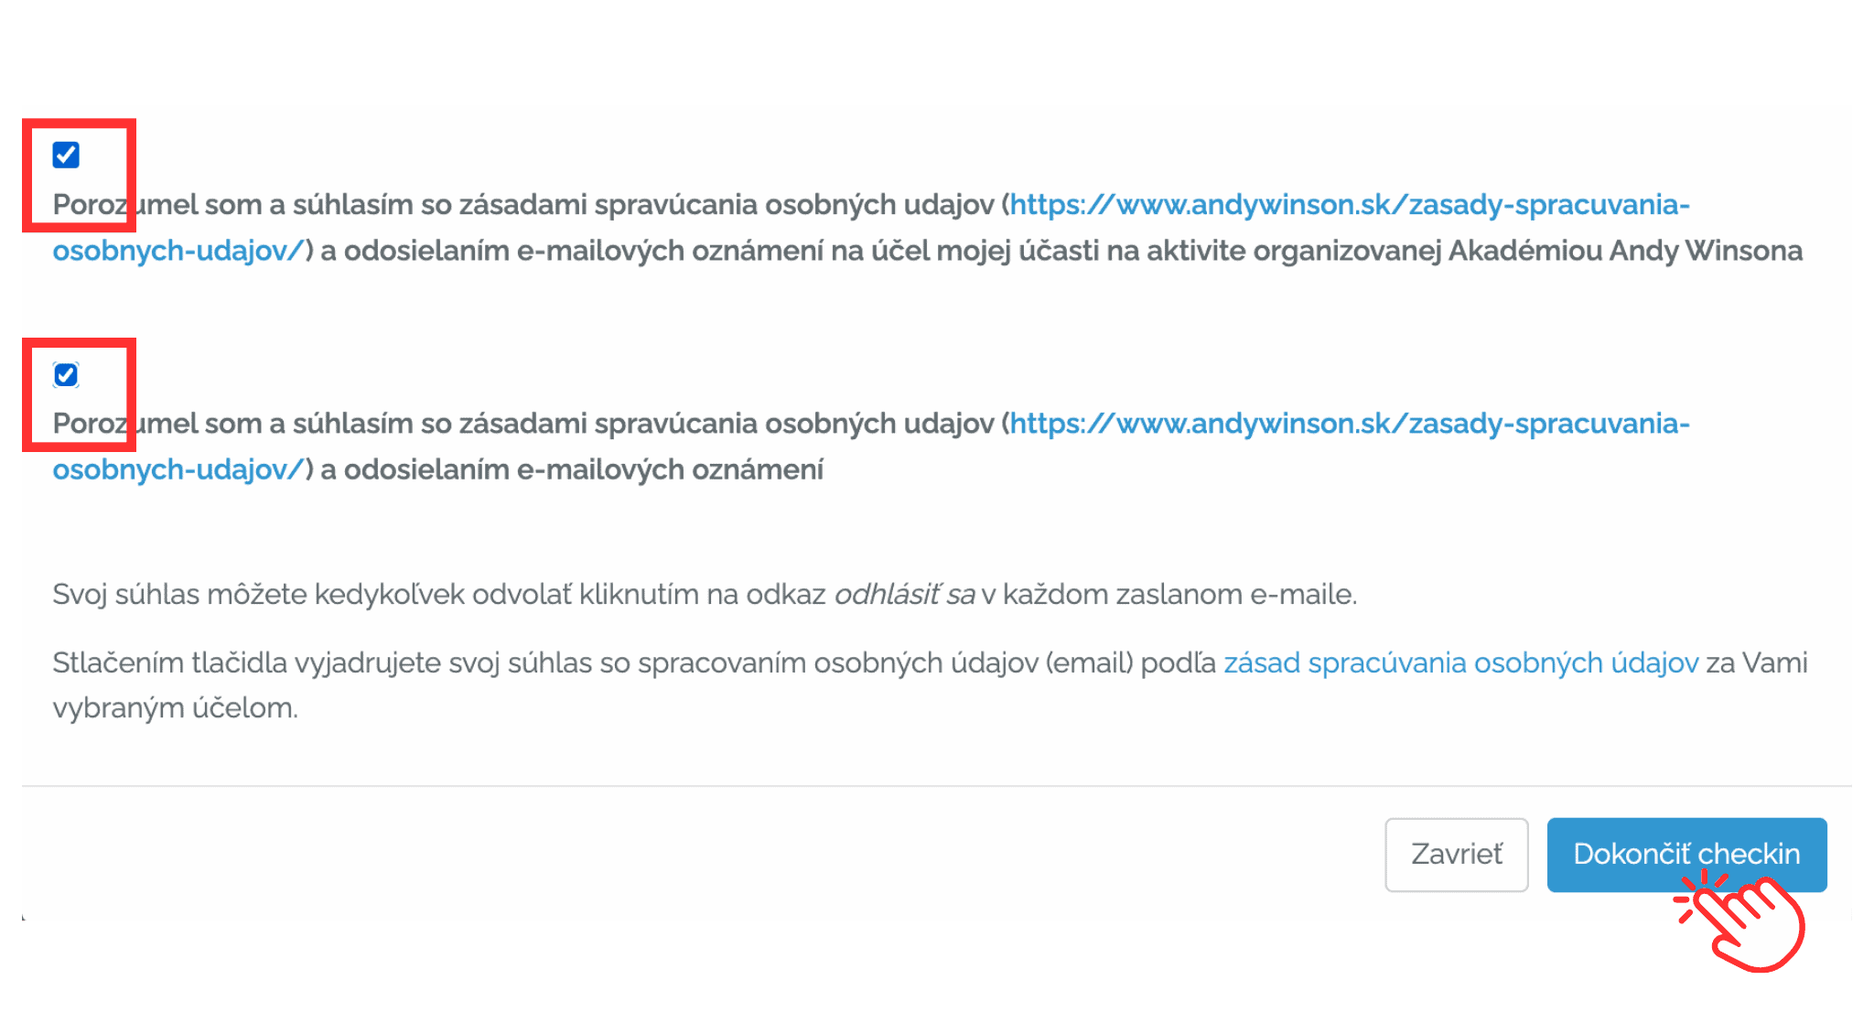
Task: Click the Akadémiou Andy Winsona text in the first consent
Action: tap(1625, 250)
